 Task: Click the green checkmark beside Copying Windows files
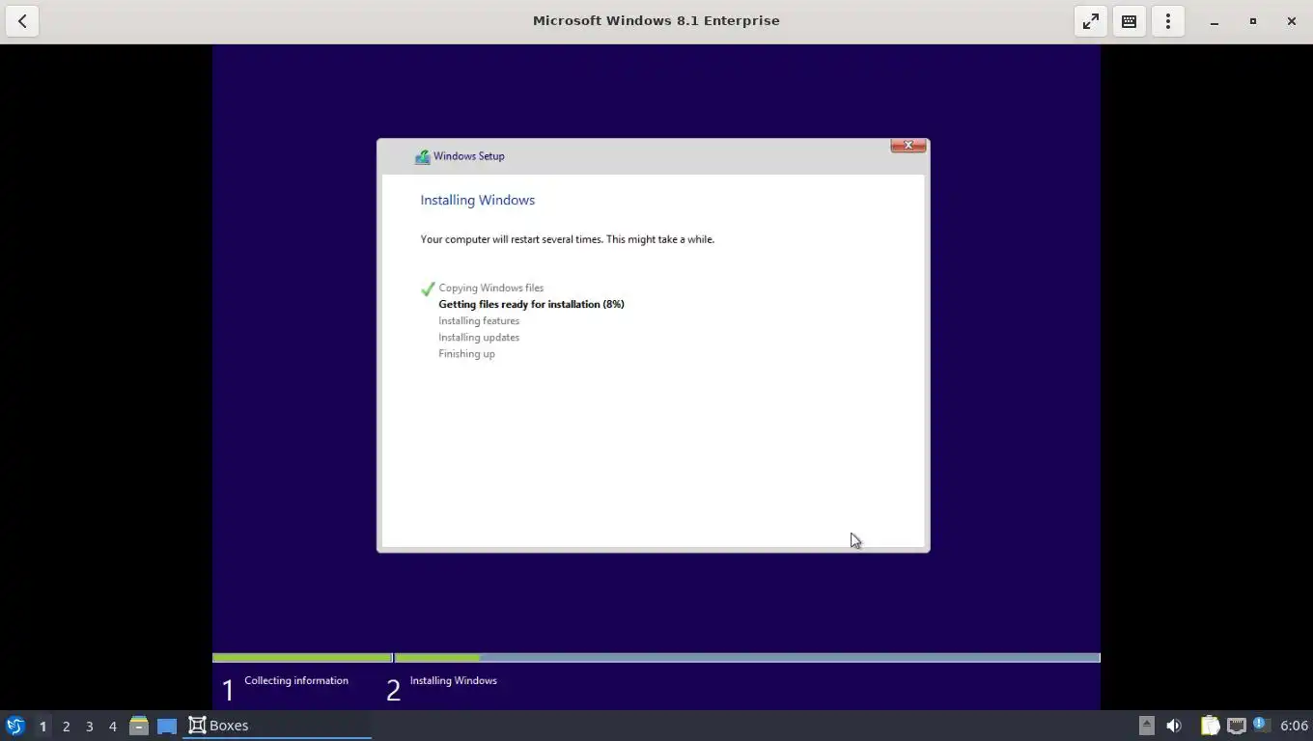tap(428, 288)
